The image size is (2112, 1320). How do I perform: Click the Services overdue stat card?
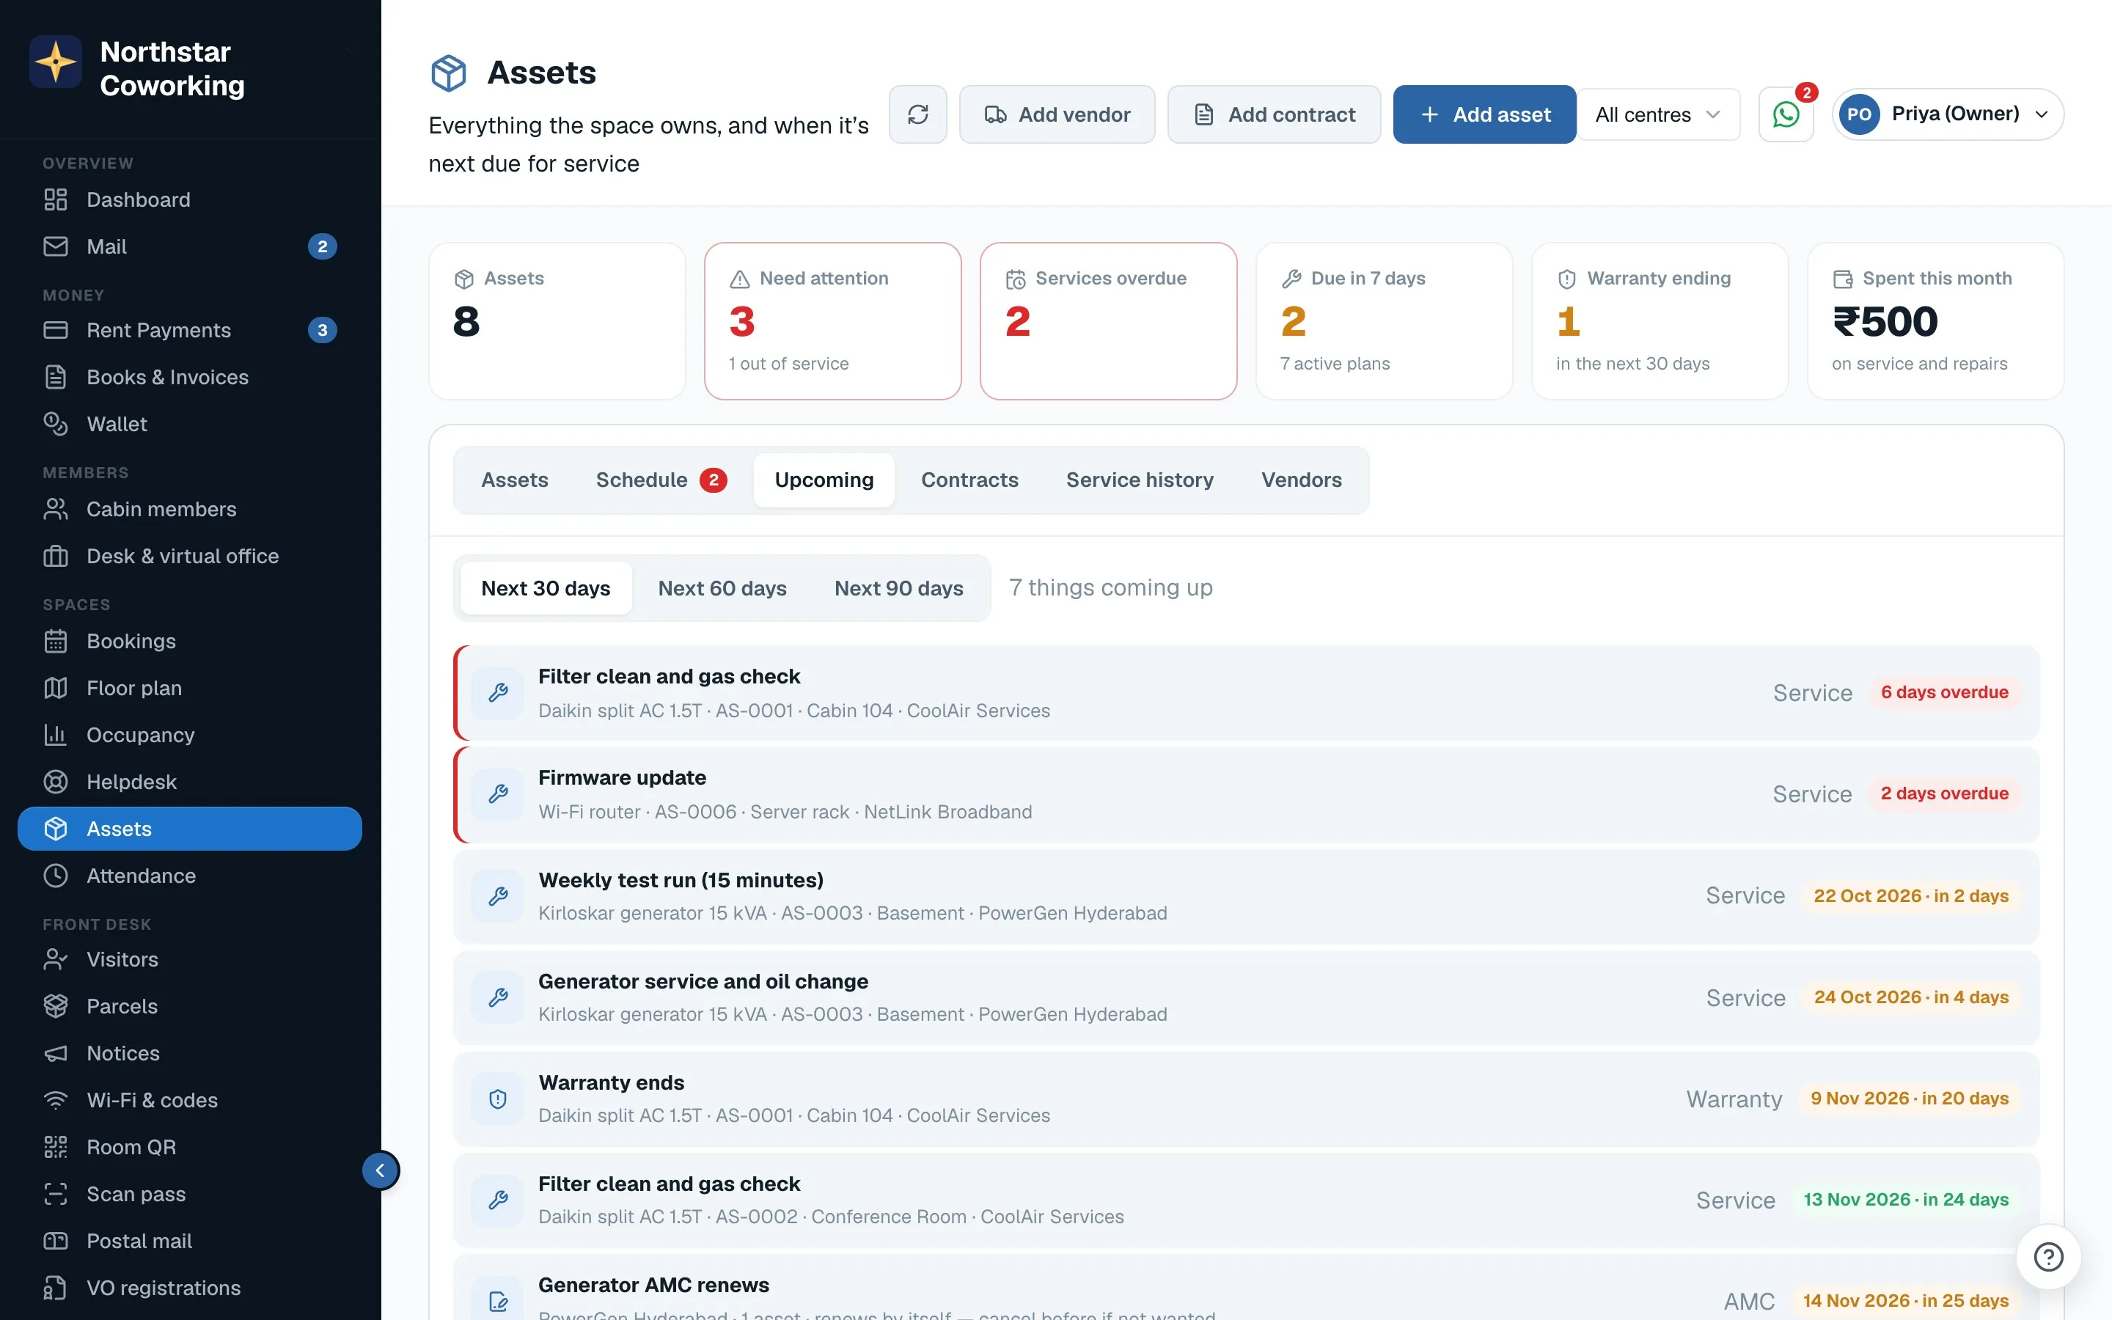[x=1108, y=321]
